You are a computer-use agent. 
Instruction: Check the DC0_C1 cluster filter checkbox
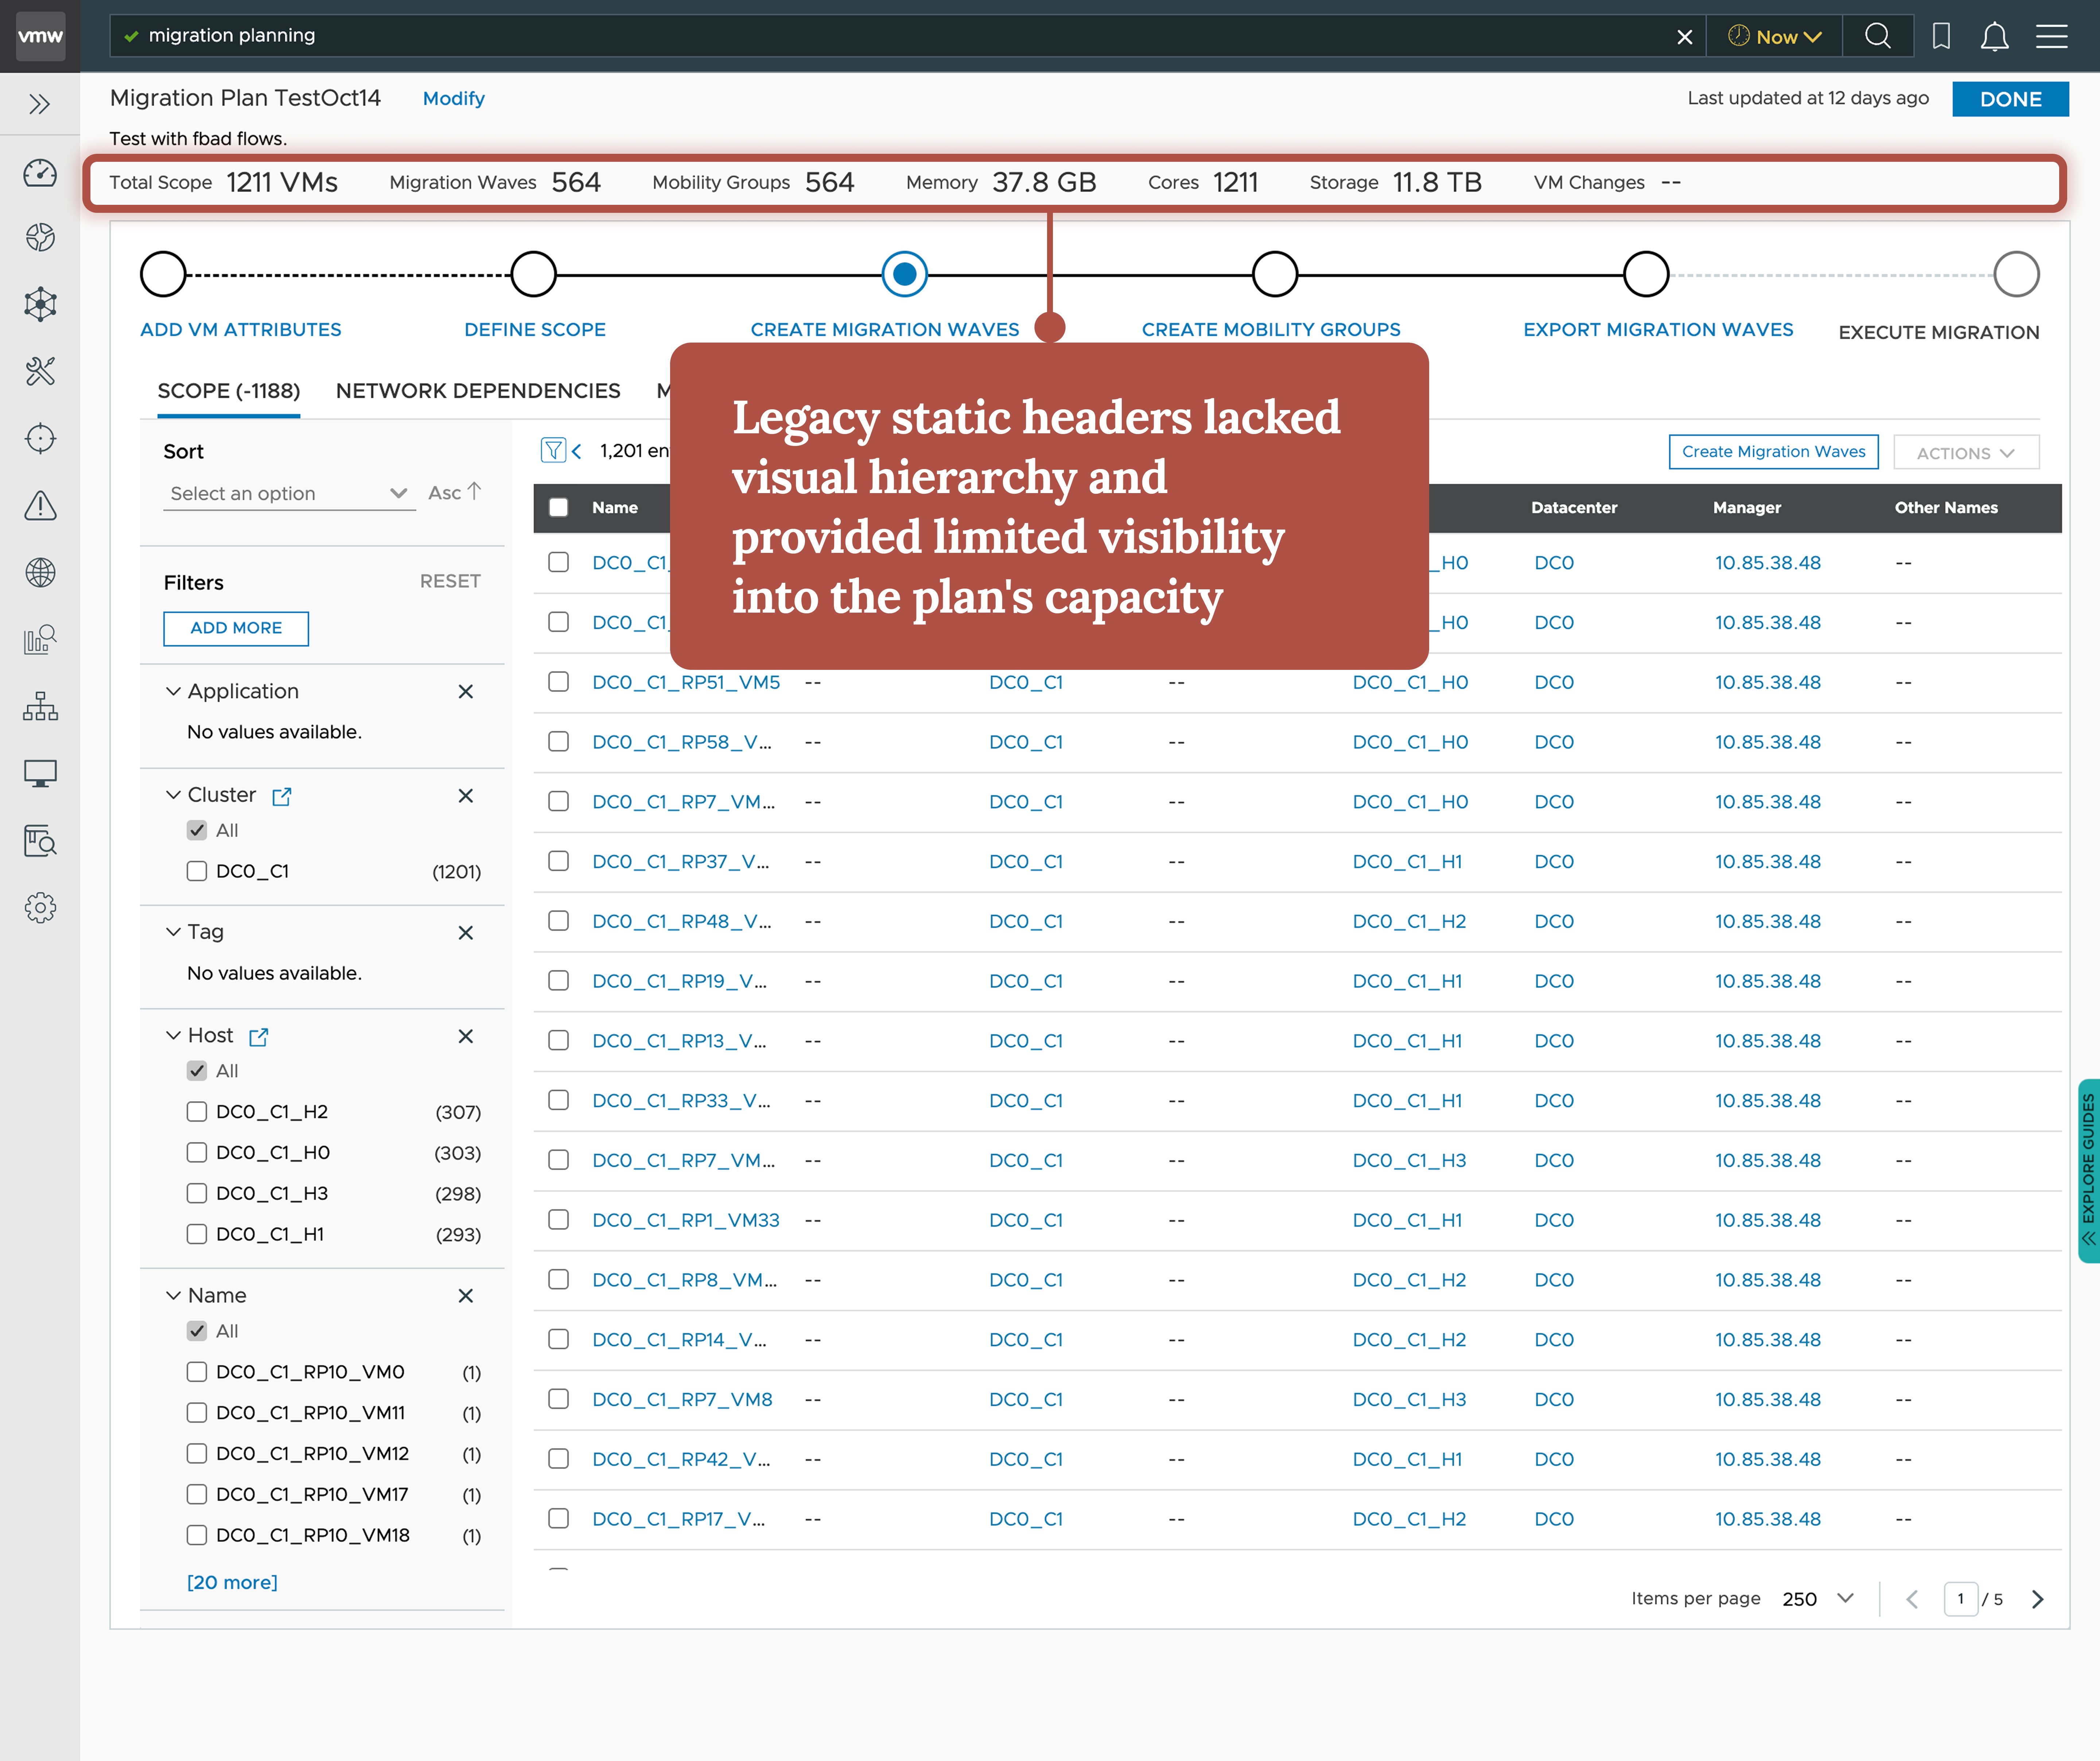197,871
